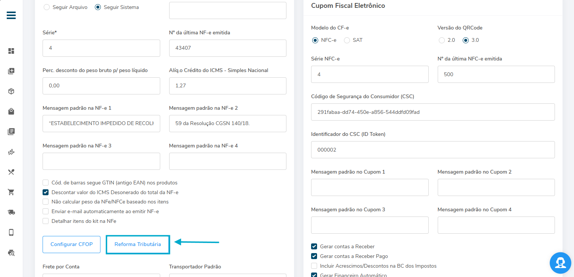The width and height of the screenshot is (574, 277).
Task: Click the Identificador do CSC field
Action: (432, 150)
